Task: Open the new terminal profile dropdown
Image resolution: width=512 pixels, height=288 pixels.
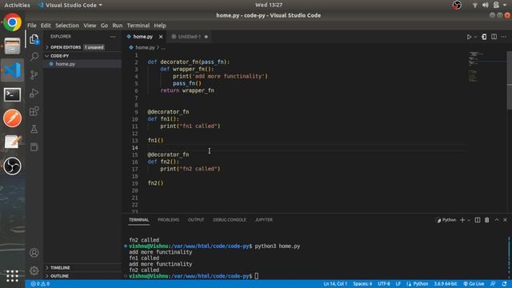Action: [469, 220]
